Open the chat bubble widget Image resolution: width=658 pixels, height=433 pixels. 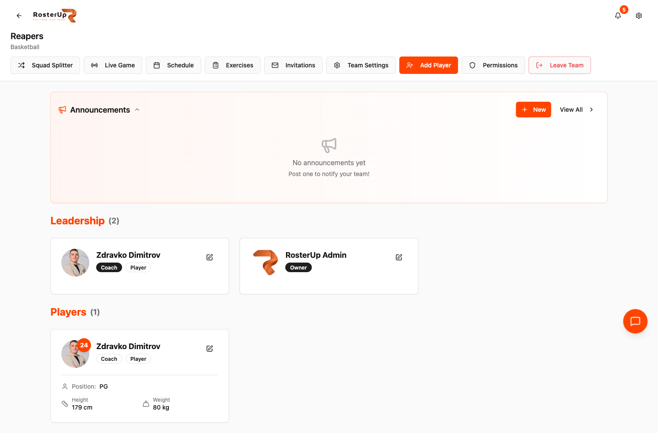click(635, 321)
